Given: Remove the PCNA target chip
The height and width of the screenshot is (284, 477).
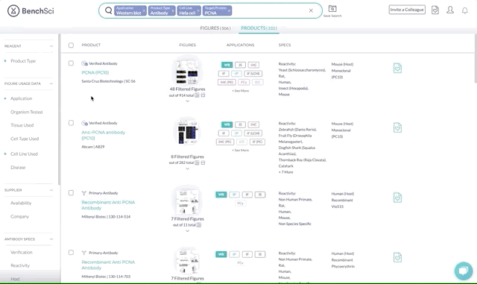Looking at the screenshot, I should (229, 11).
